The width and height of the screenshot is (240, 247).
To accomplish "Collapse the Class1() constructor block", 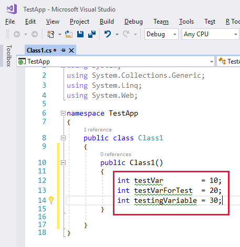I will click(x=63, y=163).
